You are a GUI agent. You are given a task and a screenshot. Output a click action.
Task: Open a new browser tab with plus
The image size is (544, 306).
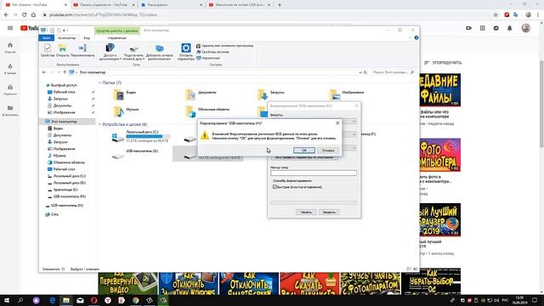[280, 5]
